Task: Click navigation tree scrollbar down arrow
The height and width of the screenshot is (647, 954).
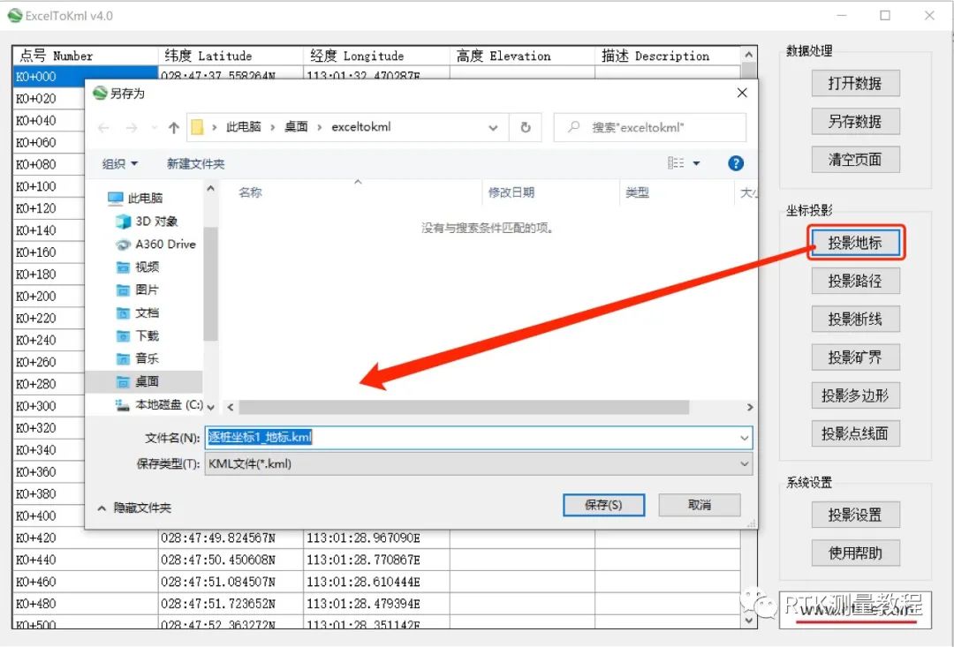Action: (x=210, y=406)
